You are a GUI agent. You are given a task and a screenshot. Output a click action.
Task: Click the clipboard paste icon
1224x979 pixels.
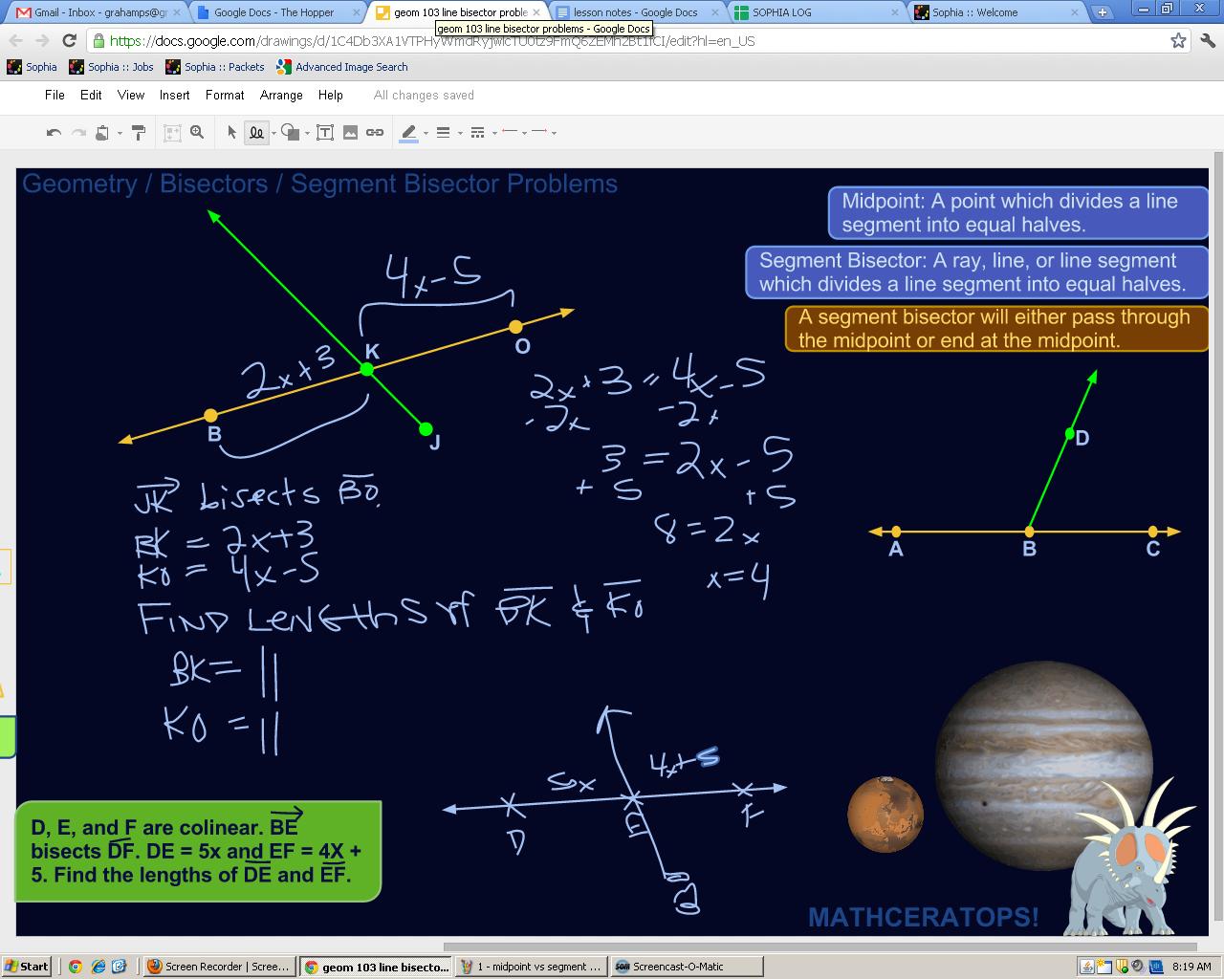coord(101,133)
